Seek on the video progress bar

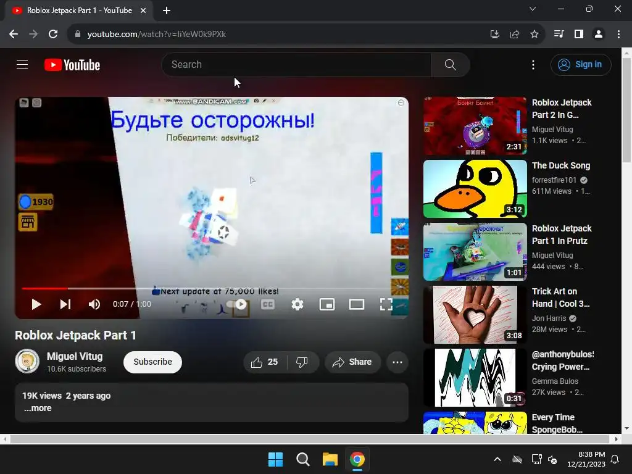coord(212,289)
